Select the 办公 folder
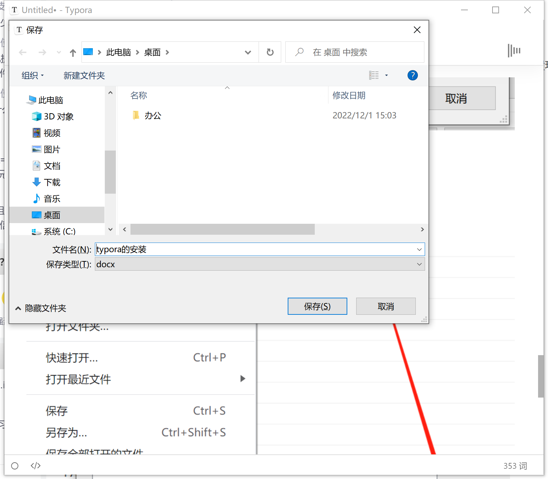This screenshot has width=548, height=479. coord(147,115)
